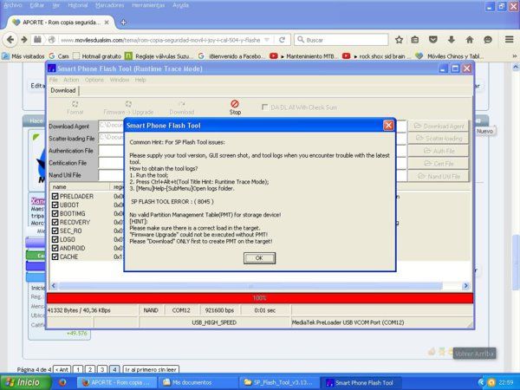Uncheck the SEC_RO partition checkbox
The height and width of the screenshot is (390, 520).
tap(55, 231)
